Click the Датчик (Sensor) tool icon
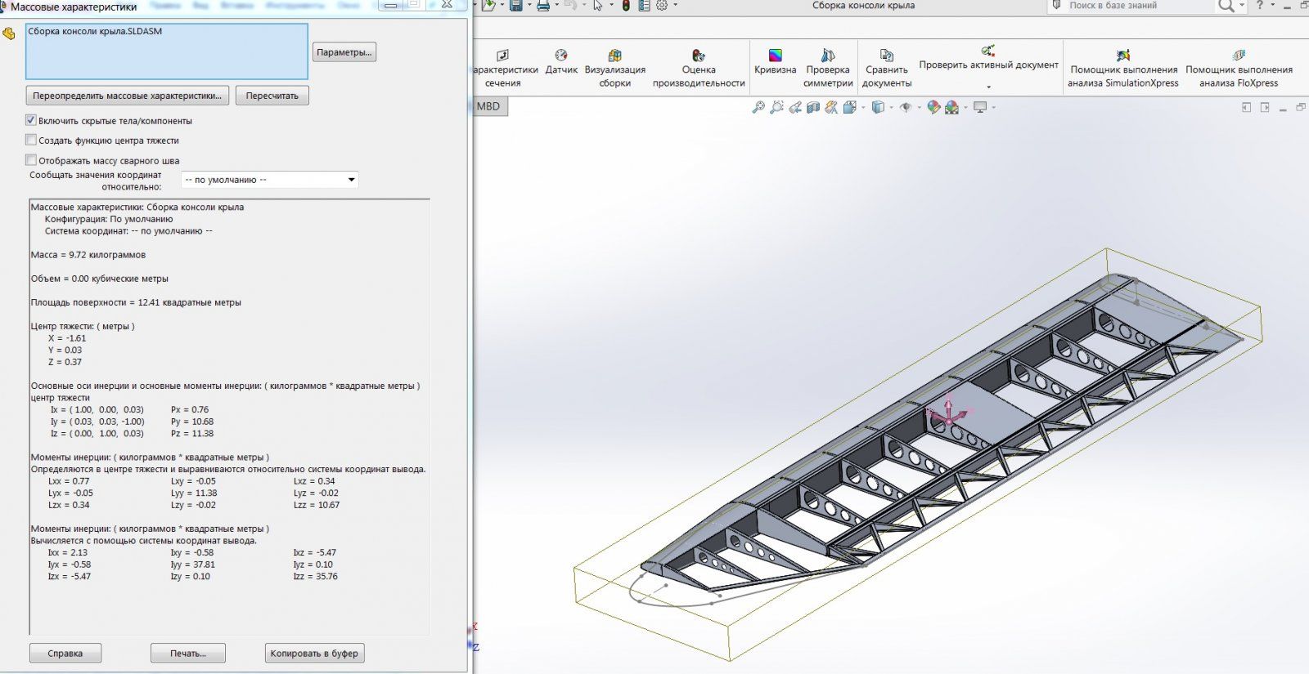Screen dimensions: 1309x674 [561, 56]
